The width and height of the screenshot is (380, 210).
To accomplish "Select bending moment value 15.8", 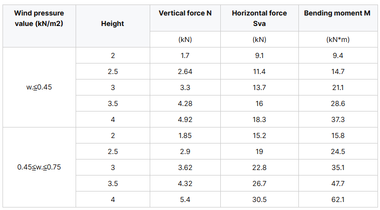I will 338,135.
